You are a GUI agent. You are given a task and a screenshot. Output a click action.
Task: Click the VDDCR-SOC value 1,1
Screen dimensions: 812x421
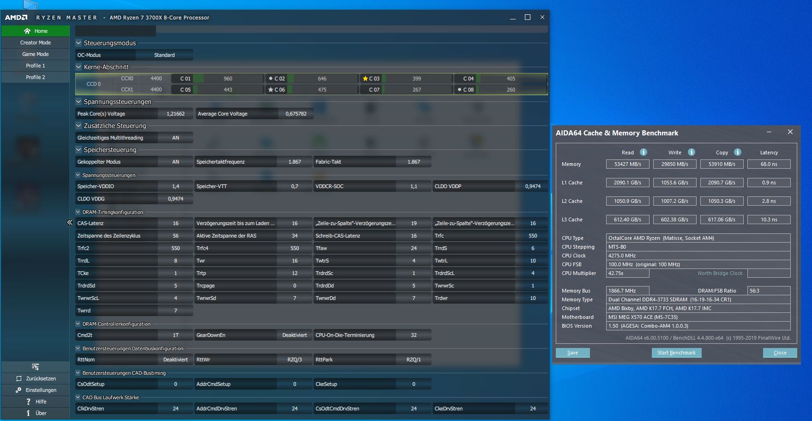pyautogui.click(x=414, y=186)
